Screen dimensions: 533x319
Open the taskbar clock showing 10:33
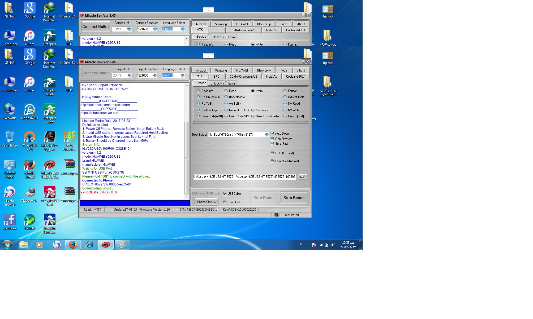348,245
